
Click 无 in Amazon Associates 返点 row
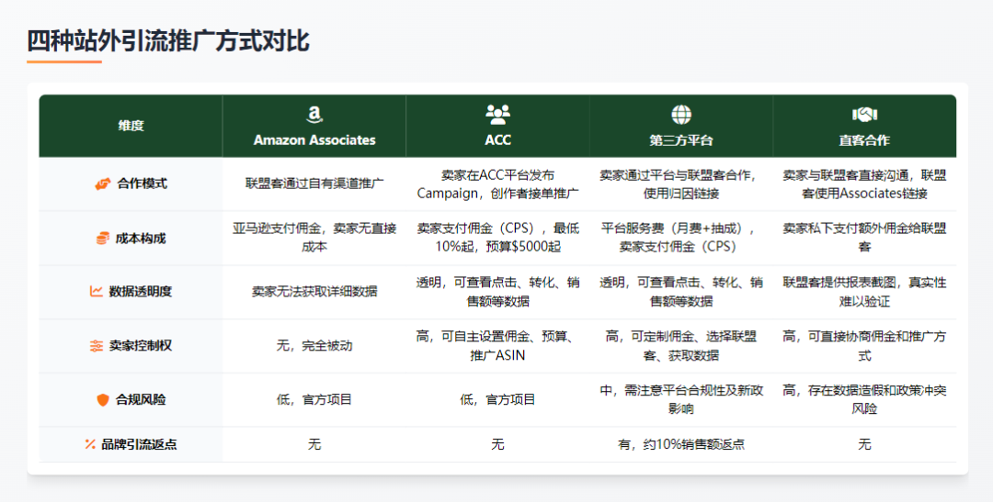pyautogui.click(x=314, y=444)
